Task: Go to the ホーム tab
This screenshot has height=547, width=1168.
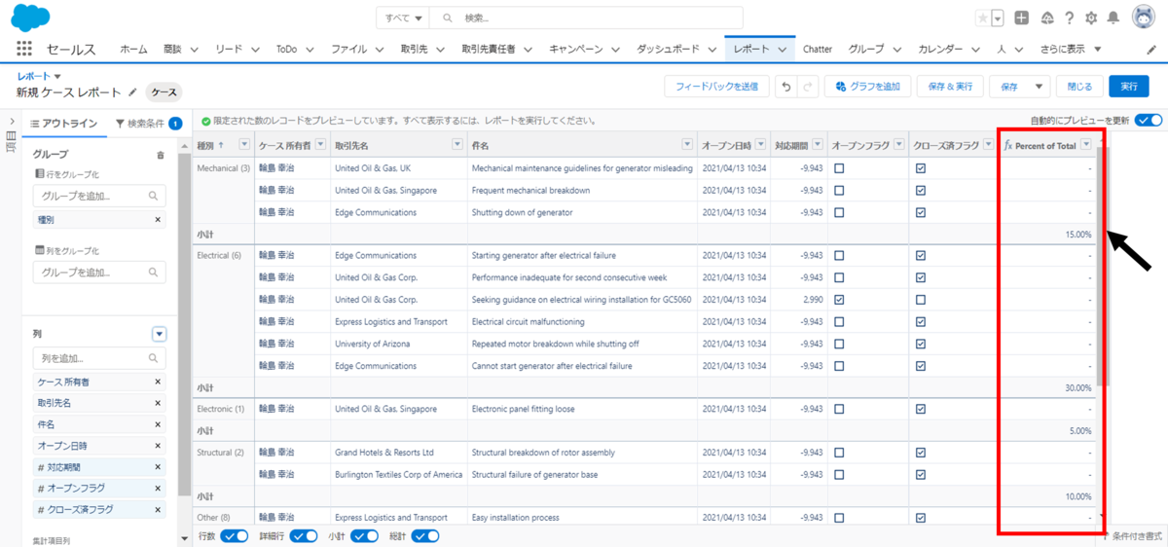Action: tap(133, 49)
